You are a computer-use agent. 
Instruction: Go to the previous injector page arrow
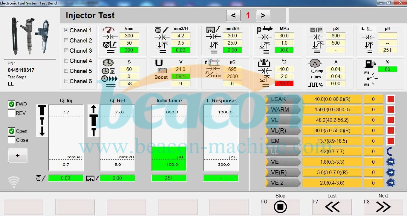tap(233, 16)
